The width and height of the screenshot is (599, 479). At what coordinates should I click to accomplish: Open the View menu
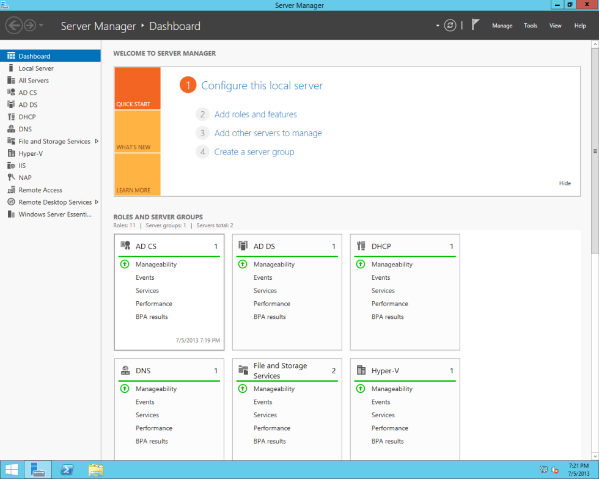[555, 26]
